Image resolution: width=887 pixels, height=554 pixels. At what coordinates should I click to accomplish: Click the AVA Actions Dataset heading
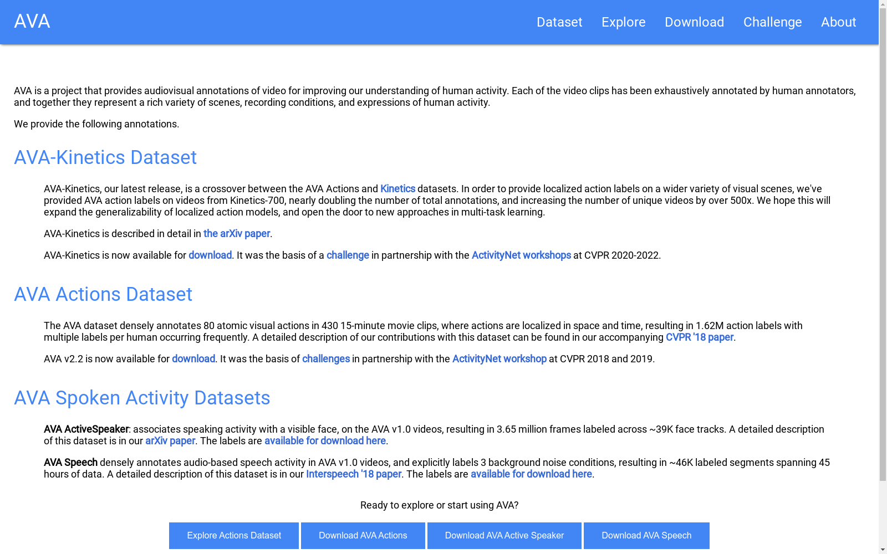(103, 294)
